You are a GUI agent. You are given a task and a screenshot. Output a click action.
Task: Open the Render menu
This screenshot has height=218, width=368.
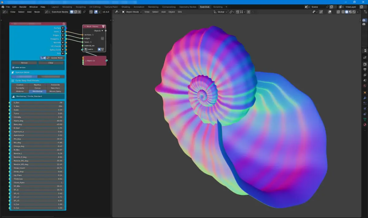coord(23,7)
